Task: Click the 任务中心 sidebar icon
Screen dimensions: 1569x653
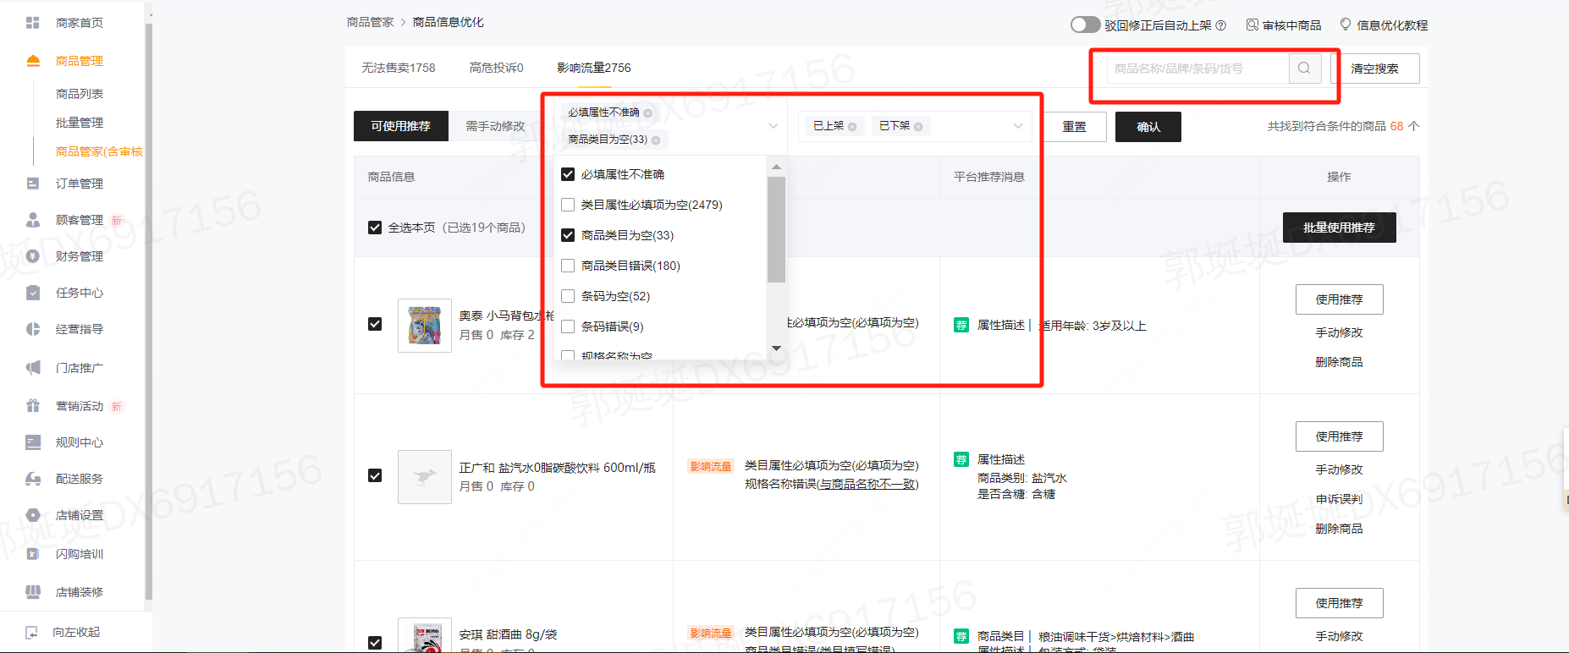Action: pos(33,293)
